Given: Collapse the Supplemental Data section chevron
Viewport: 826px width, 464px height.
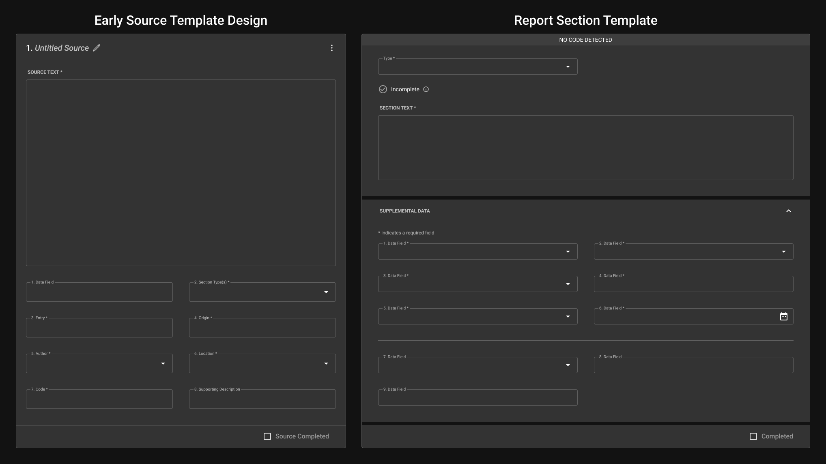Looking at the screenshot, I should tap(788, 211).
